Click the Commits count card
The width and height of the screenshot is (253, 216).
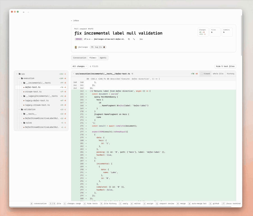[x=227, y=32]
